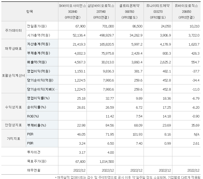Select the PER row label

(x=30, y=134)
